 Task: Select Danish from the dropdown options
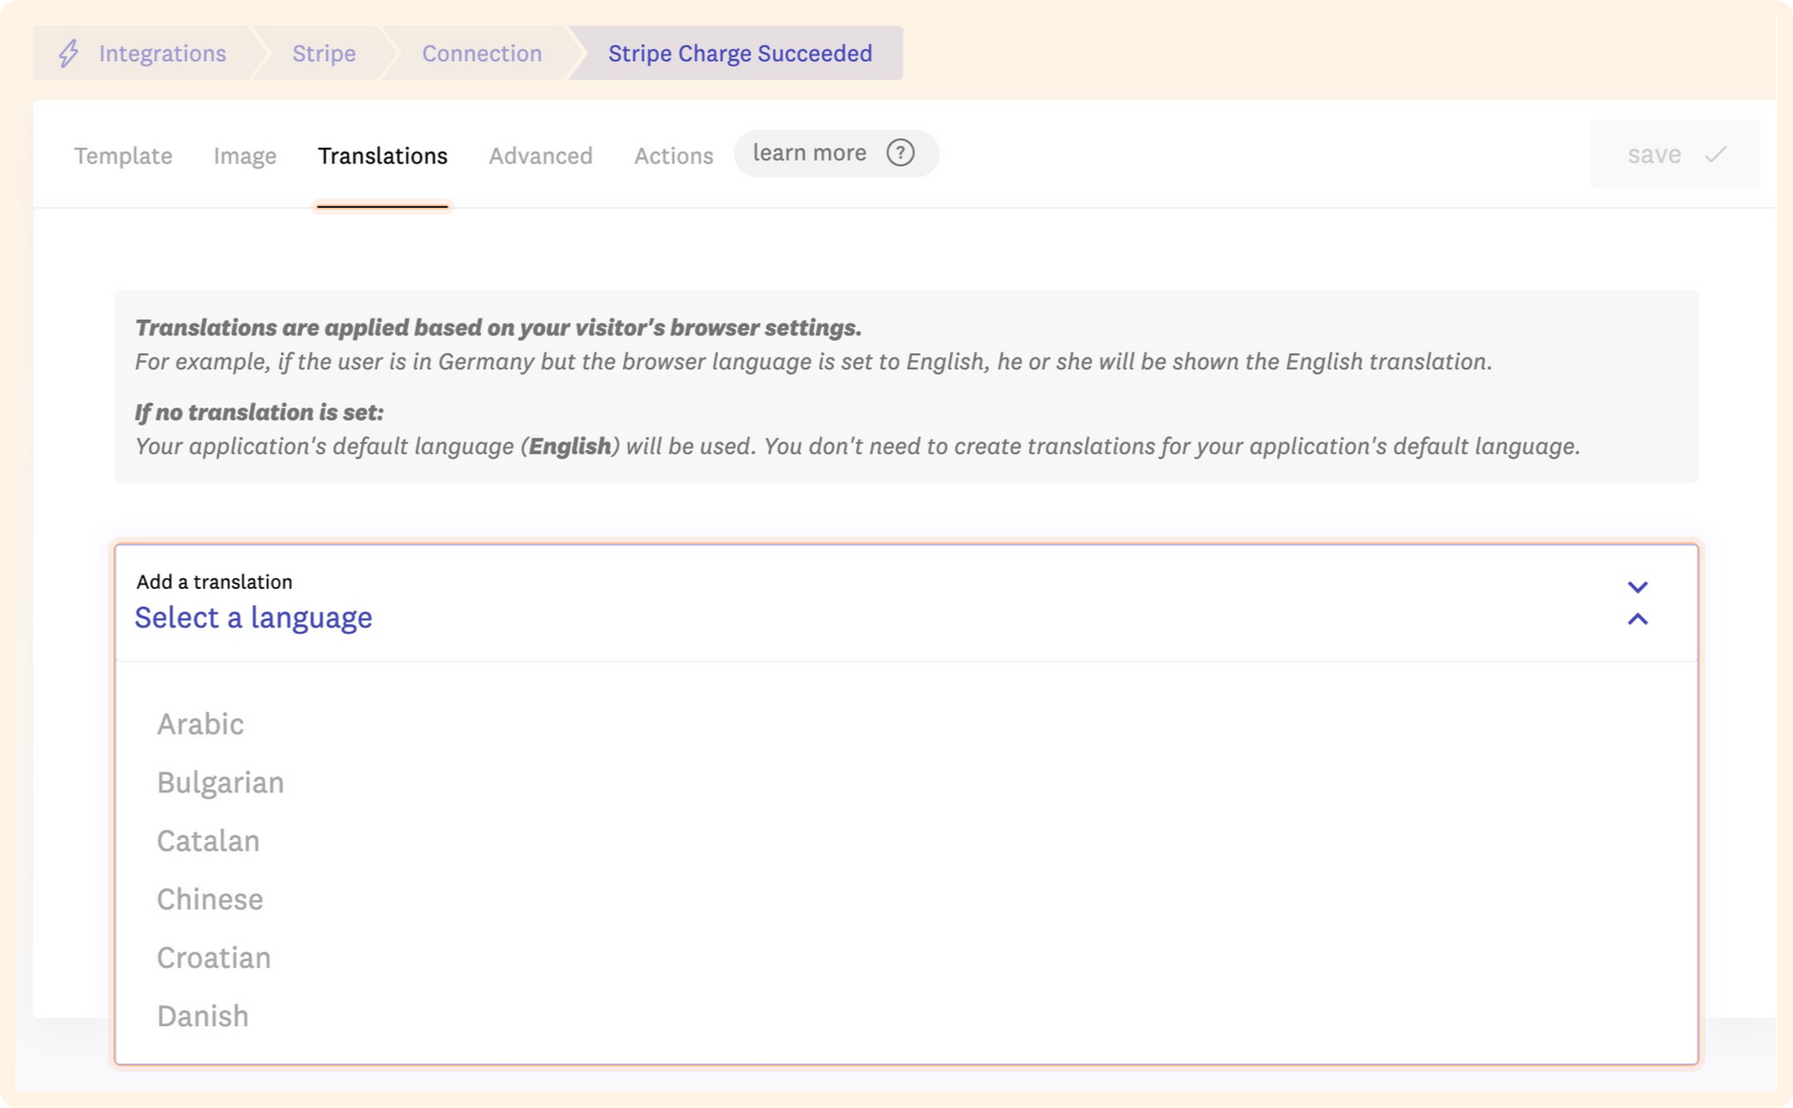(x=203, y=1016)
